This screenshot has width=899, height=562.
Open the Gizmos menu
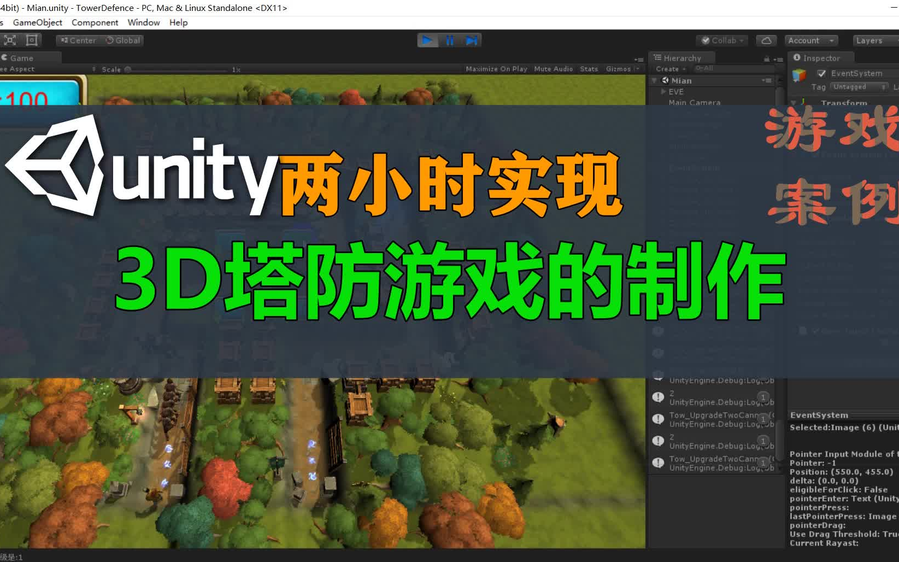pyautogui.click(x=622, y=69)
